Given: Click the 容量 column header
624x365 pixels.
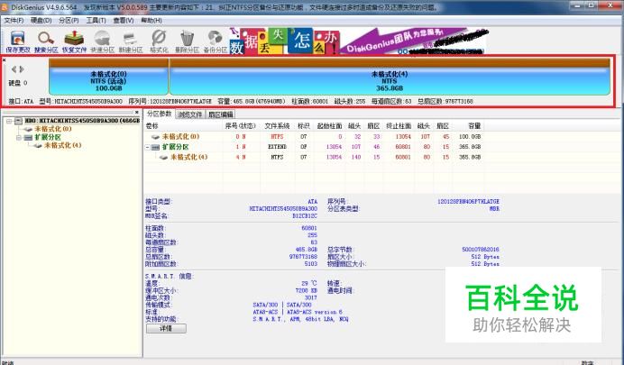Looking at the screenshot, I should 474,125.
